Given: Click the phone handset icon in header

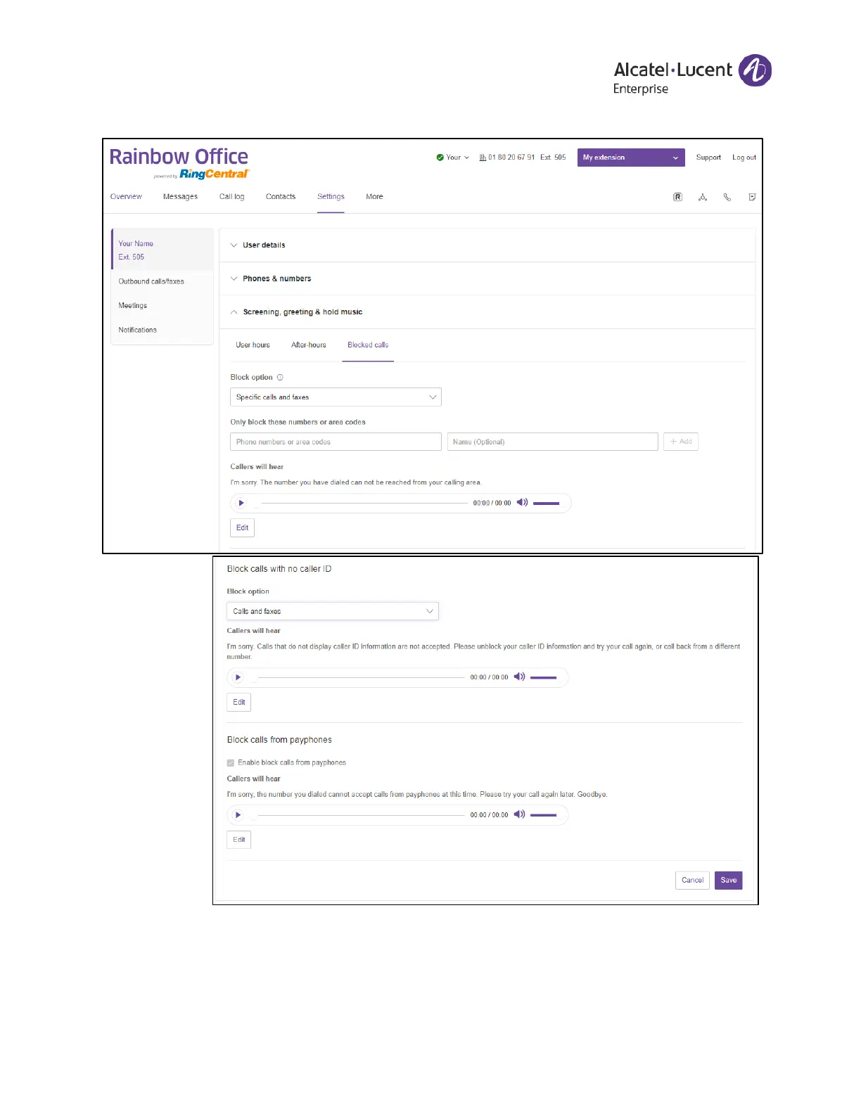Looking at the screenshot, I should tap(727, 198).
